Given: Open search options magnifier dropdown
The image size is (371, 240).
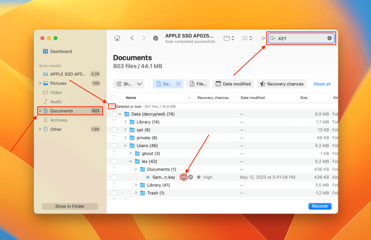Looking at the screenshot, I should click(x=272, y=38).
